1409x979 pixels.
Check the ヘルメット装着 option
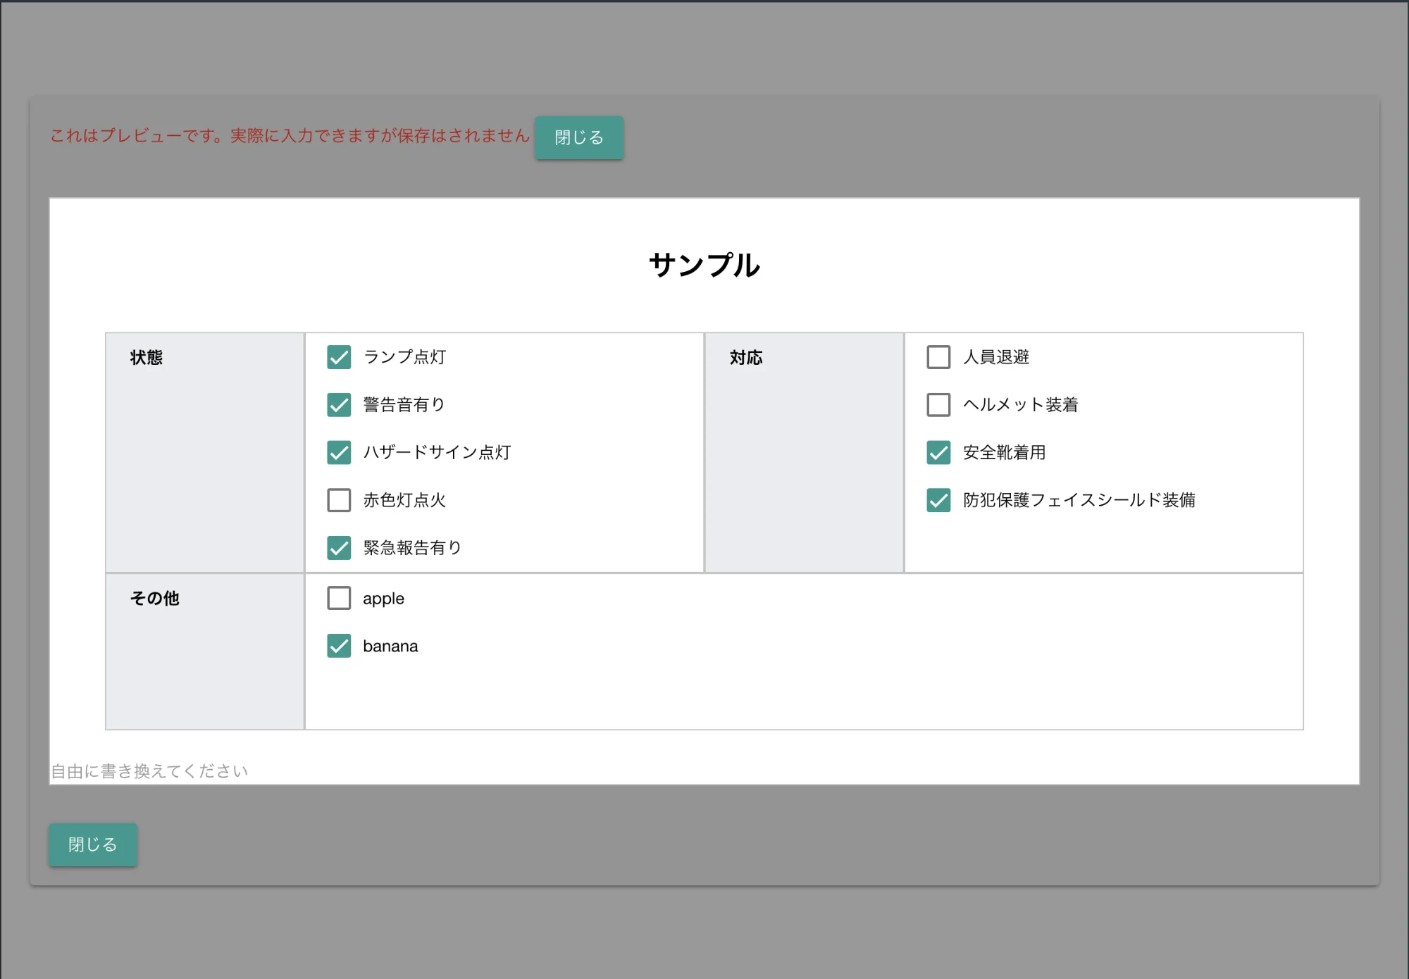tap(938, 405)
